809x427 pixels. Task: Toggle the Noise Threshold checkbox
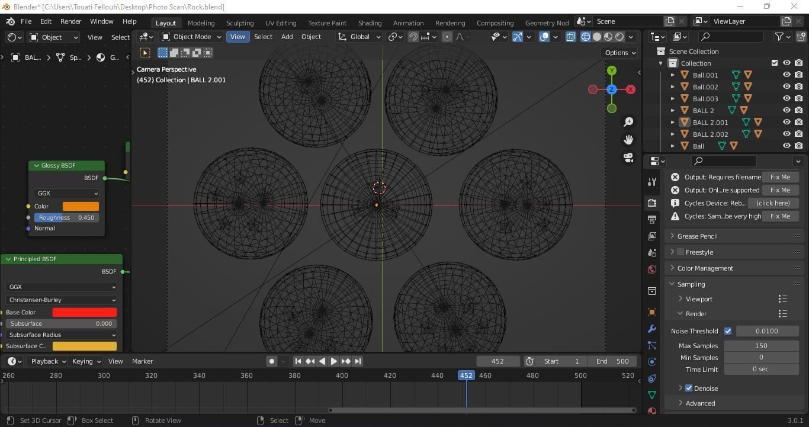pyautogui.click(x=728, y=331)
